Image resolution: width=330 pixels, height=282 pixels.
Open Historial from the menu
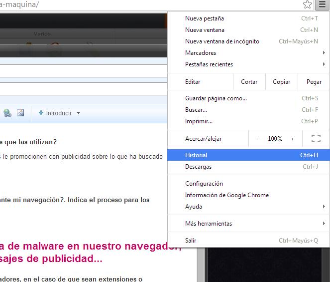[248, 155]
